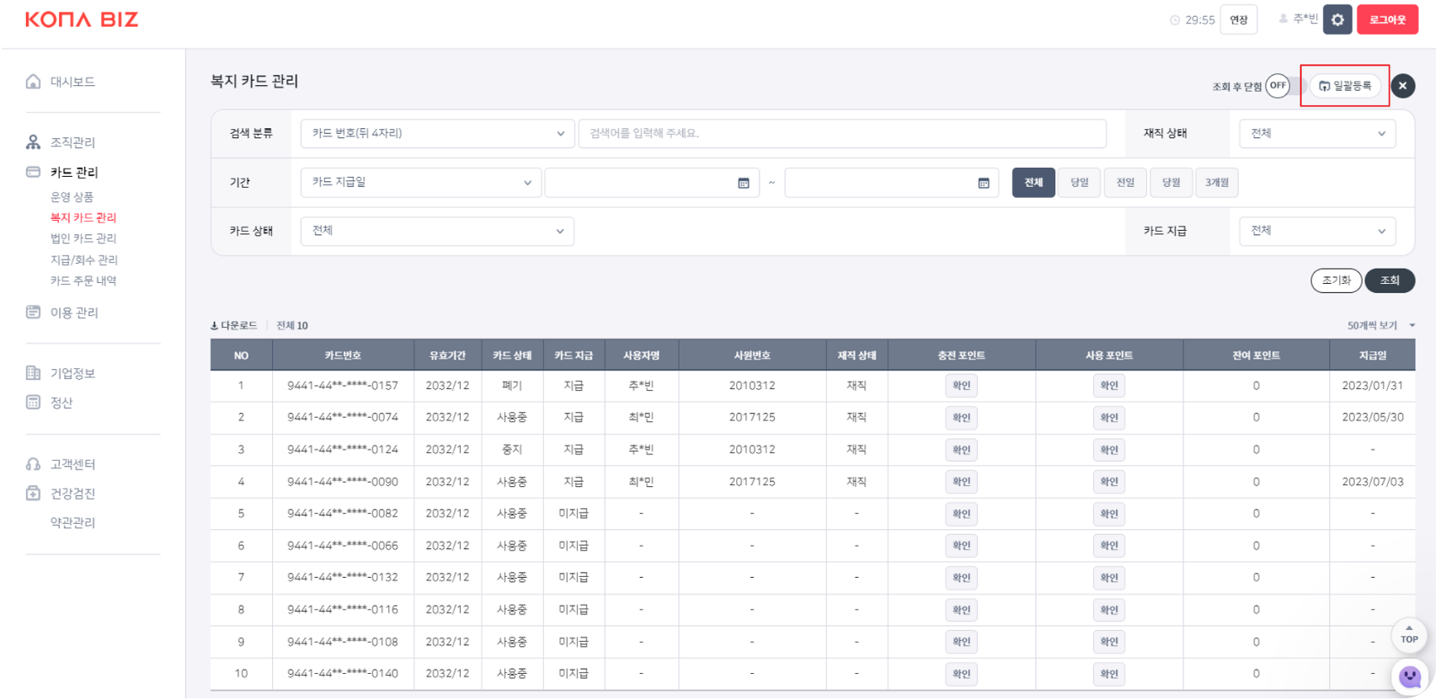The width and height of the screenshot is (1446, 700).
Task: Open 대시보드 menu
Action: click(x=72, y=82)
